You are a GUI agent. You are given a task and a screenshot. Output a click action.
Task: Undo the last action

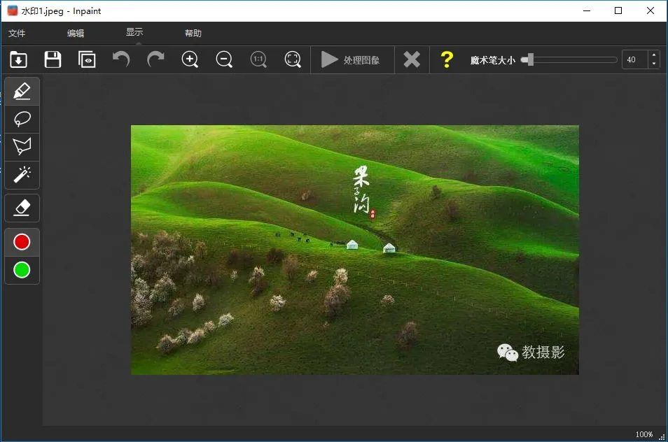point(121,59)
